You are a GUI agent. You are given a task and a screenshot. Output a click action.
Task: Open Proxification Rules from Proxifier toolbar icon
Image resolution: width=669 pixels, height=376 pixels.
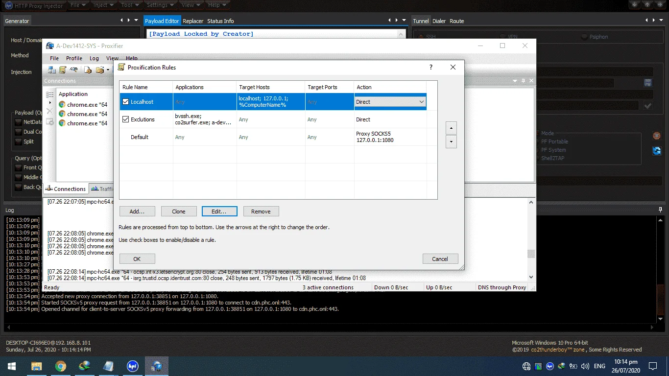63,70
